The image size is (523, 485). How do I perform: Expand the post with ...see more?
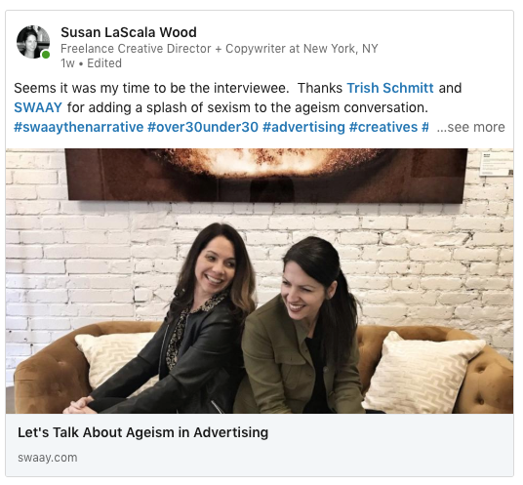[x=471, y=127]
